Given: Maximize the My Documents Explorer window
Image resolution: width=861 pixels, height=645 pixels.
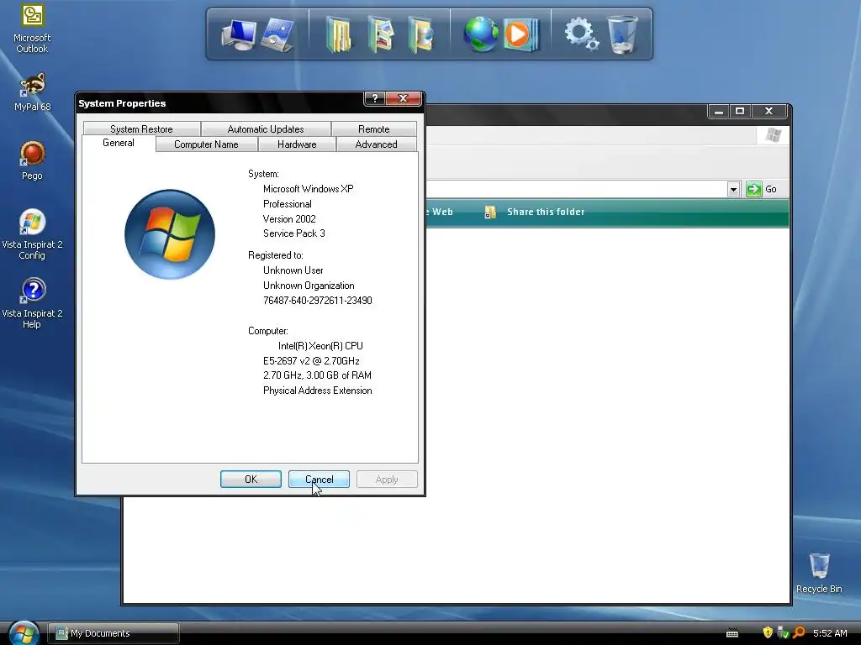Looking at the screenshot, I should point(740,112).
